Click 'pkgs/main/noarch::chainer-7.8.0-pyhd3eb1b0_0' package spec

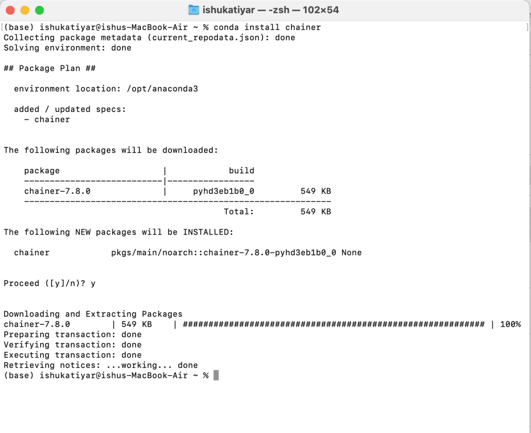point(224,252)
